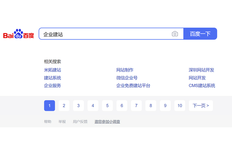Click the 举报 report link
This screenshot has height=165, width=232.
coord(62,121)
